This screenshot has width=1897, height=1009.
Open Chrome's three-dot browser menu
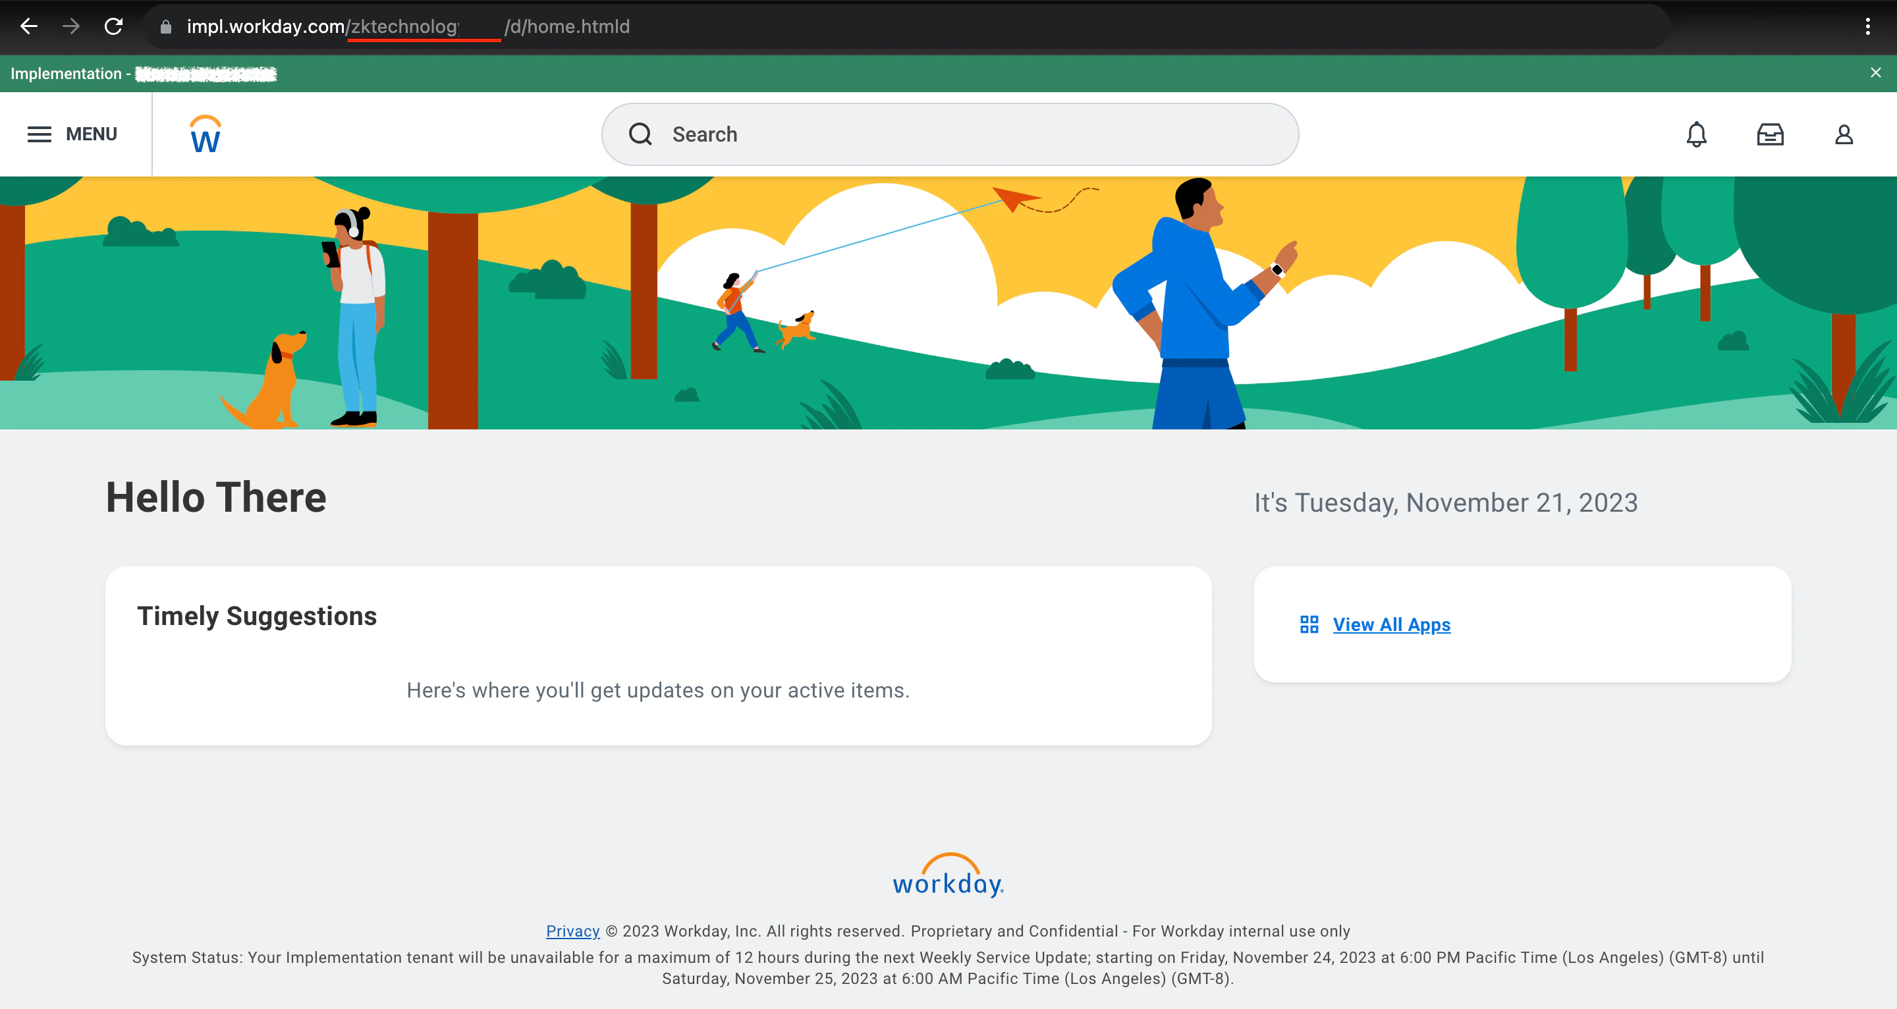[x=1868, y=26]
